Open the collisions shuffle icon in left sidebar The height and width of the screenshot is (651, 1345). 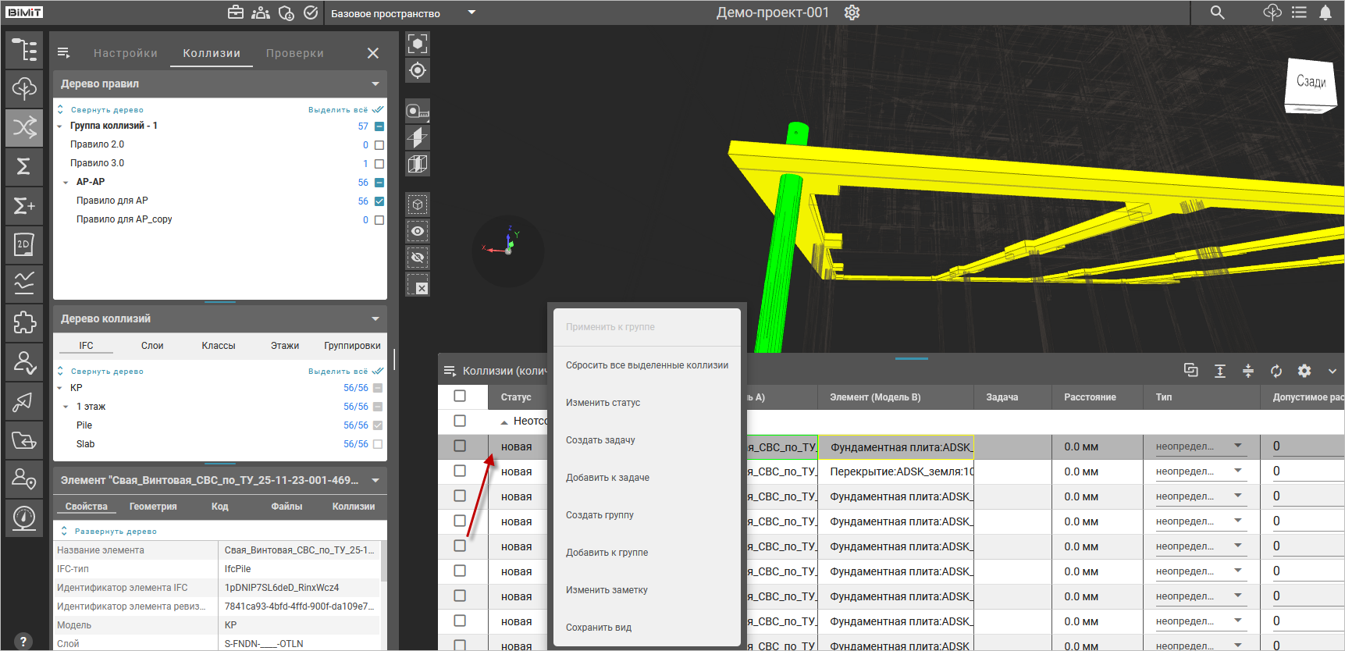pyautogui.click(x=24, y=127)
